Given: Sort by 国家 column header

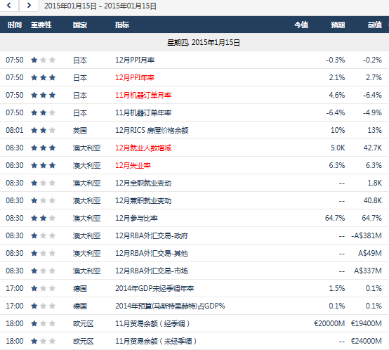Looking at the screenshot, I should click(x=80, y=25).
